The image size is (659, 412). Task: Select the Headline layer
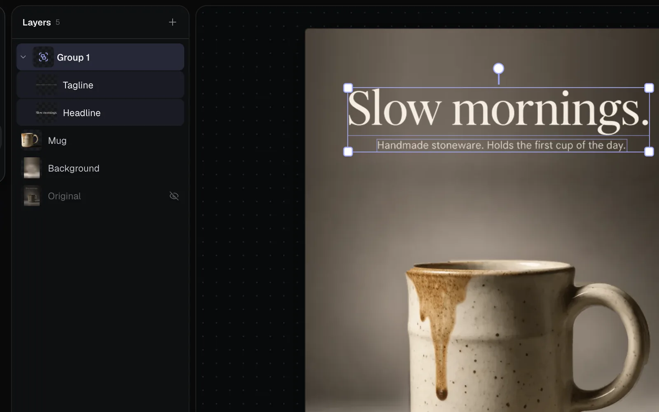(x=100, y=112)
